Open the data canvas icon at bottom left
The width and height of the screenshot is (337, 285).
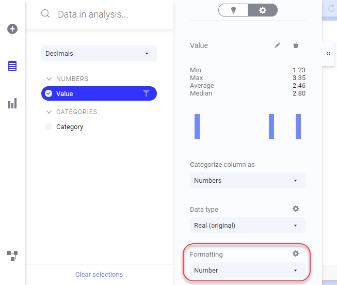(12, 256)
